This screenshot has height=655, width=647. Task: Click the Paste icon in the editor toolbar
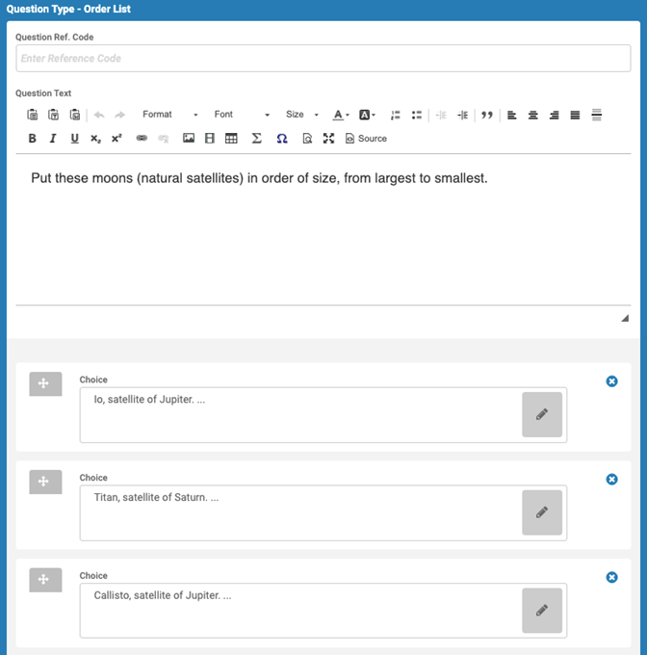tap(32, 115)
